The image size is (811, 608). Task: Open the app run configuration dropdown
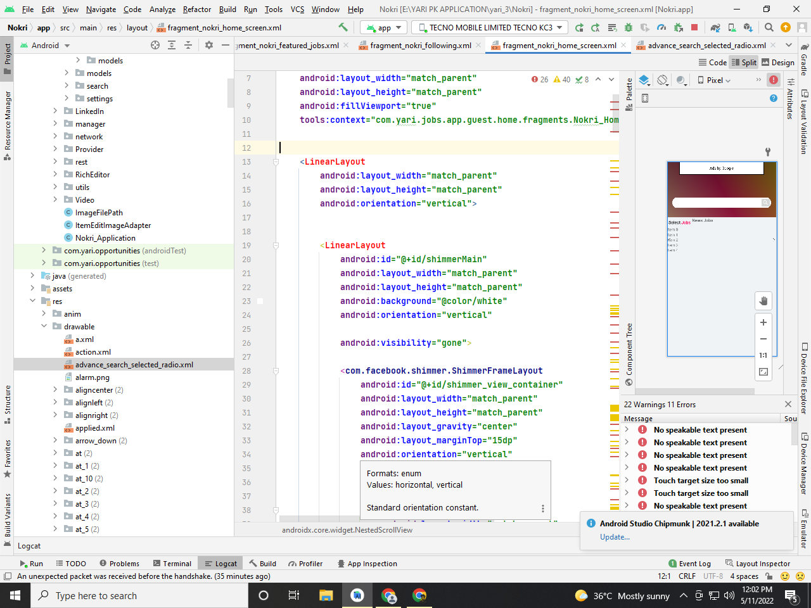coord(384,27)
